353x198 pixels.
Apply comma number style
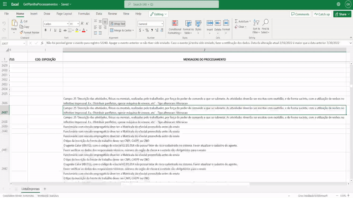(152, 30)
